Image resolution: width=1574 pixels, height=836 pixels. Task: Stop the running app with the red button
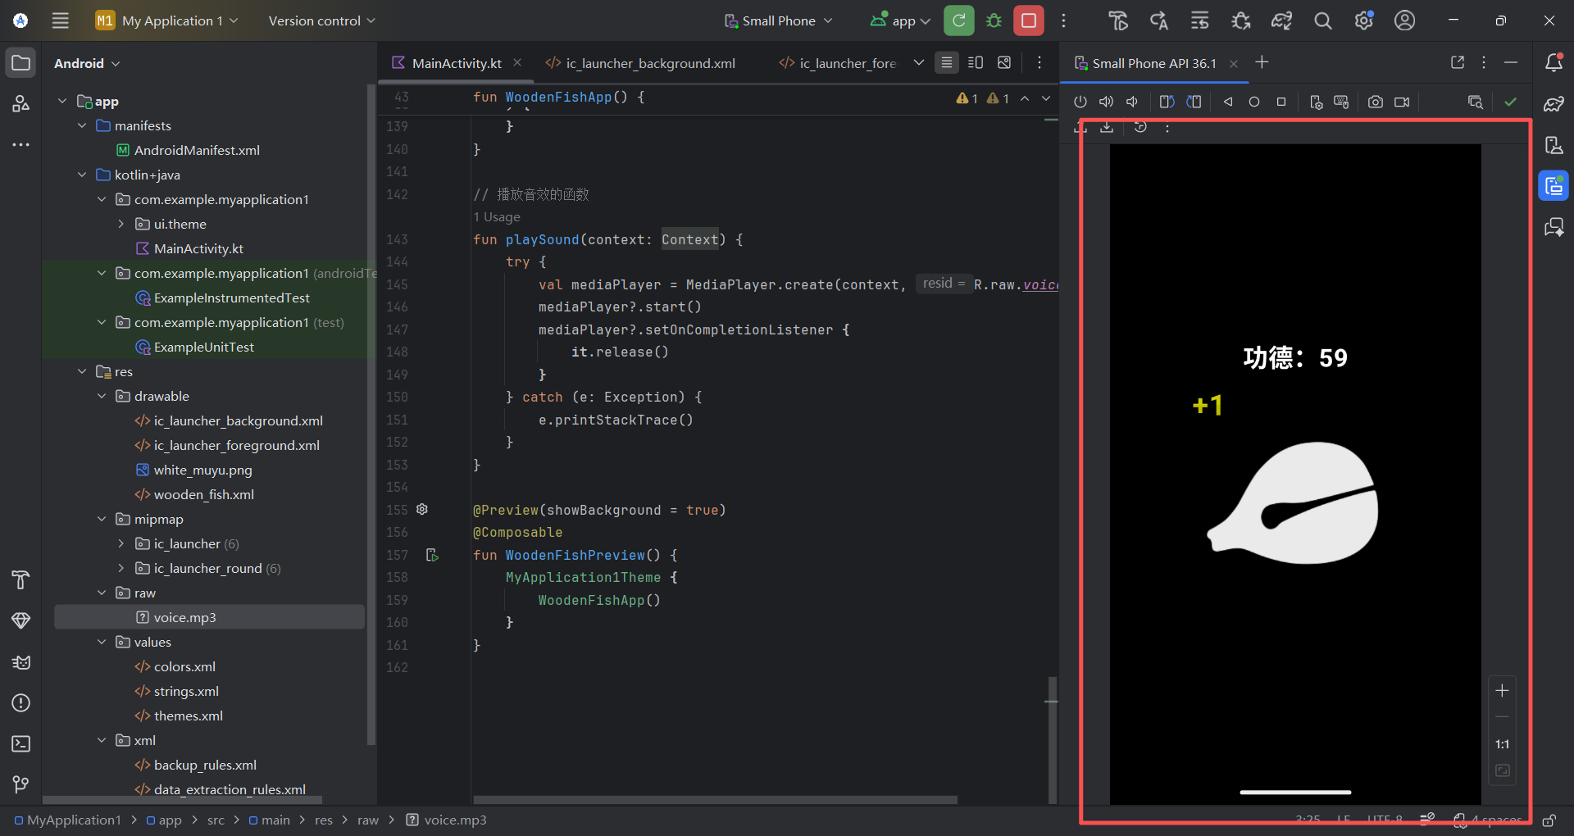(x=1028, y=20)
